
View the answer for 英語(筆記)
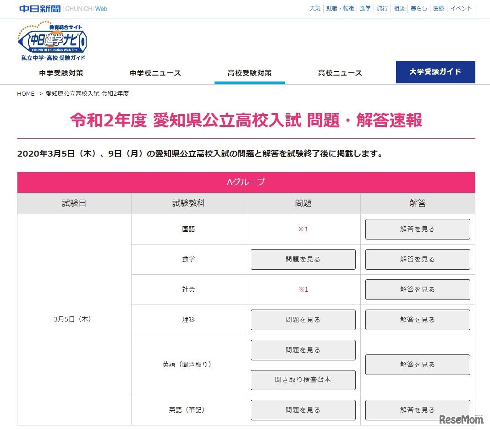[x=418, y=410]
